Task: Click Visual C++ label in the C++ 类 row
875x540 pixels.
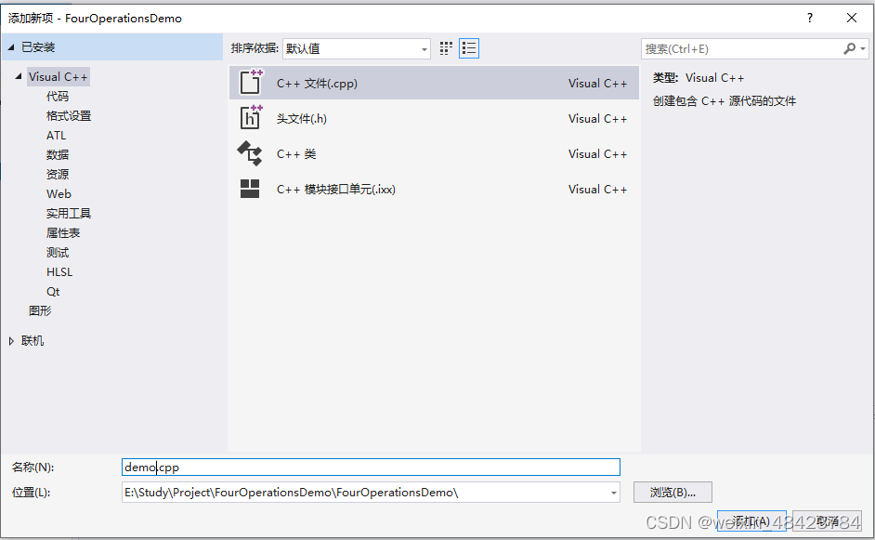Action: [x=597, y=154]
